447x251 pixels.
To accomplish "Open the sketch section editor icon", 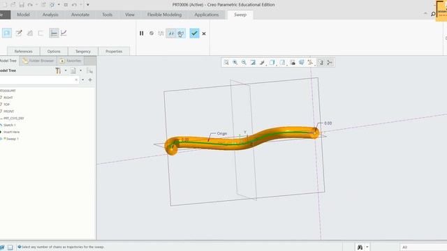I will [x=19, y=33].
